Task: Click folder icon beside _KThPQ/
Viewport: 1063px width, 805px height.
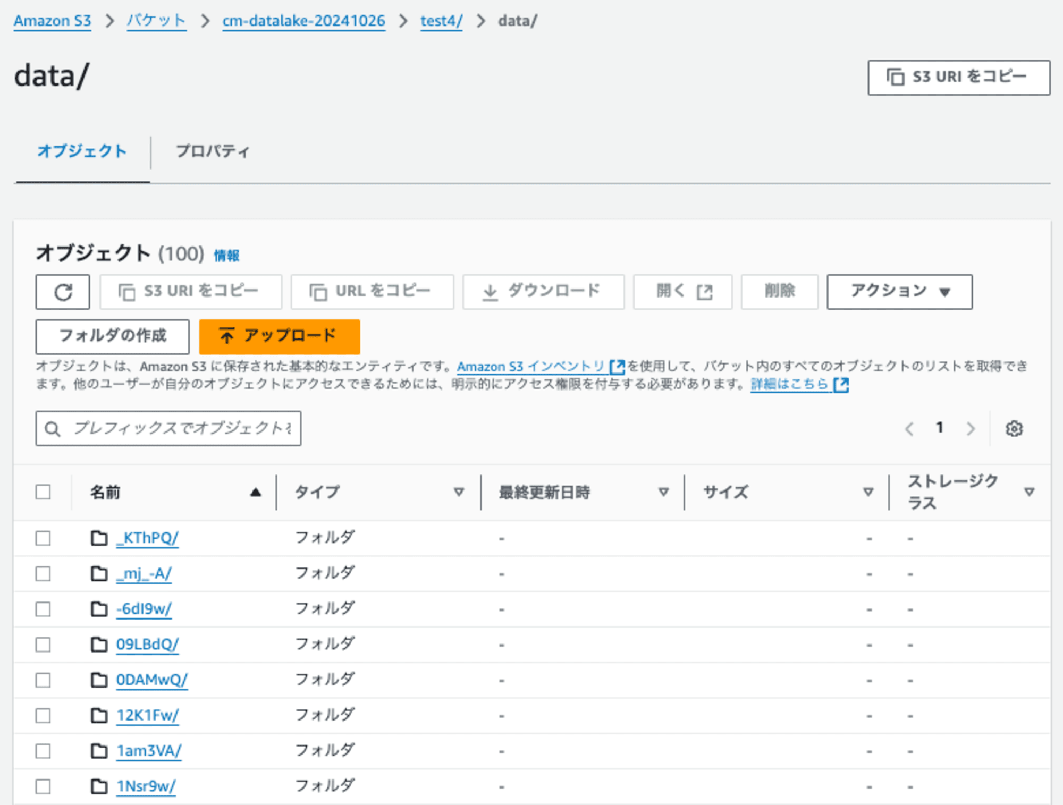Action: 99,538
